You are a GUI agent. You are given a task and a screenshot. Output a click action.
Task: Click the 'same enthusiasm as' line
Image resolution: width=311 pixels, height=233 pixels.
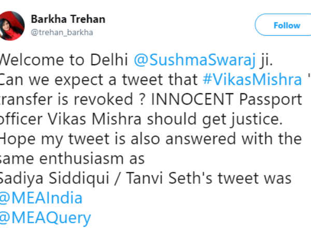tap(72, 159)
